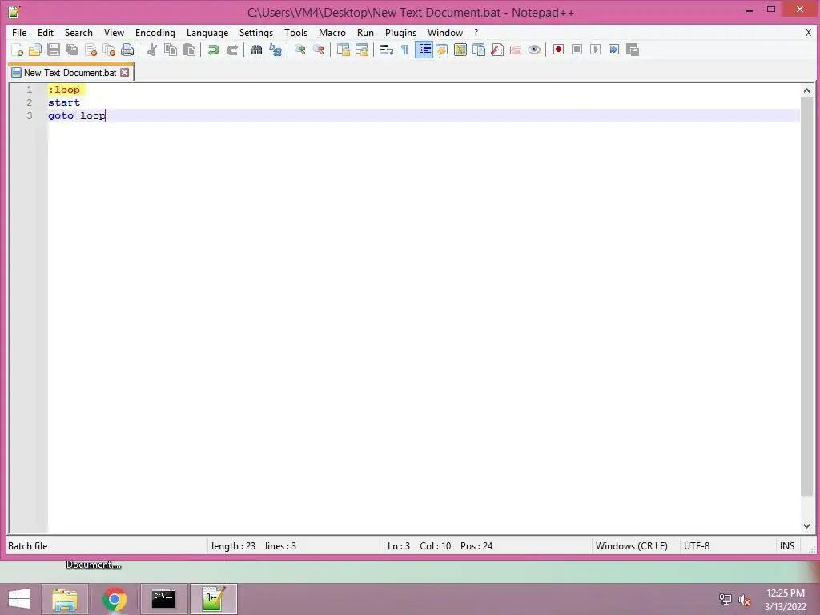Open the Function List icon
The height and width of the screenshot is (615, 820).
(497, 50)
